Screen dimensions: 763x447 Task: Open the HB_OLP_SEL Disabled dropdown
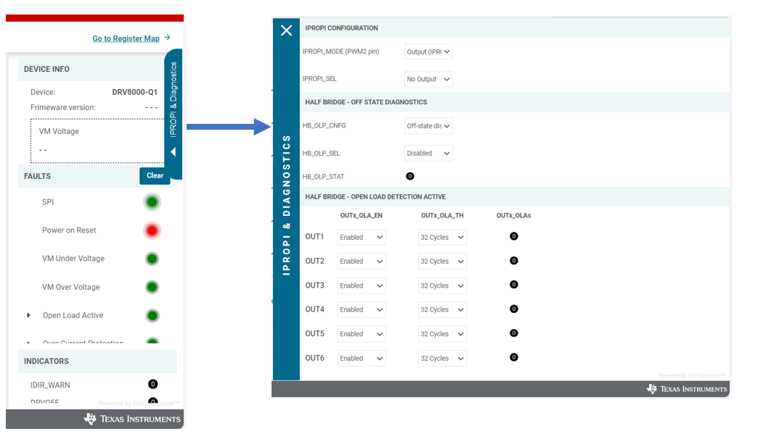tap(428, 154)
